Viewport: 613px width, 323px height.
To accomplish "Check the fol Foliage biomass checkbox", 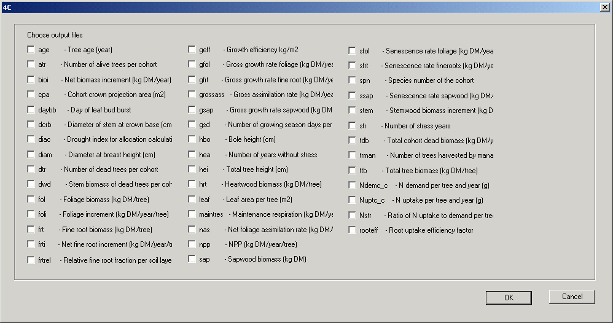I will point(31,200).
